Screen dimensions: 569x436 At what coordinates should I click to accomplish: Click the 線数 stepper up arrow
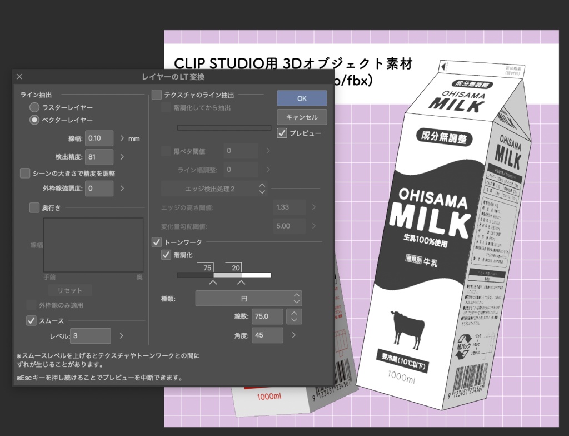294,313
